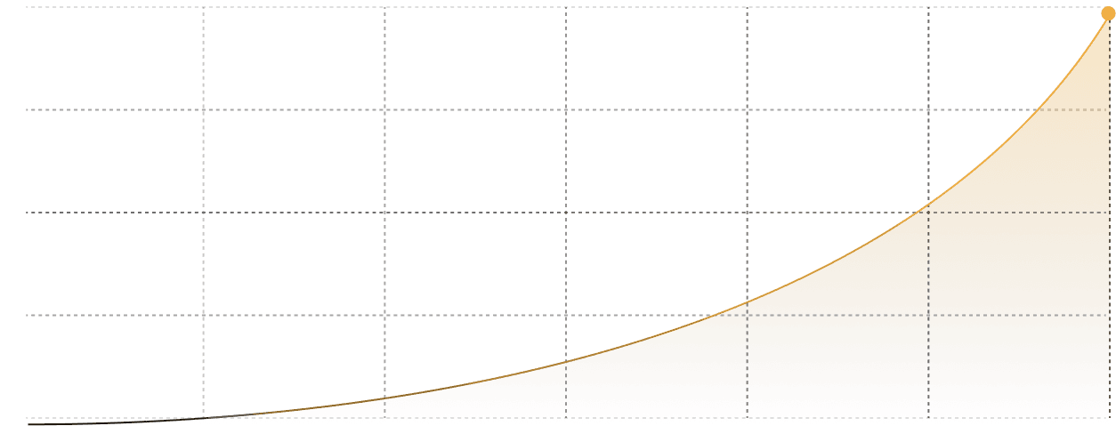Click the intersection of third vertical and middle horizontal lines

566,213
